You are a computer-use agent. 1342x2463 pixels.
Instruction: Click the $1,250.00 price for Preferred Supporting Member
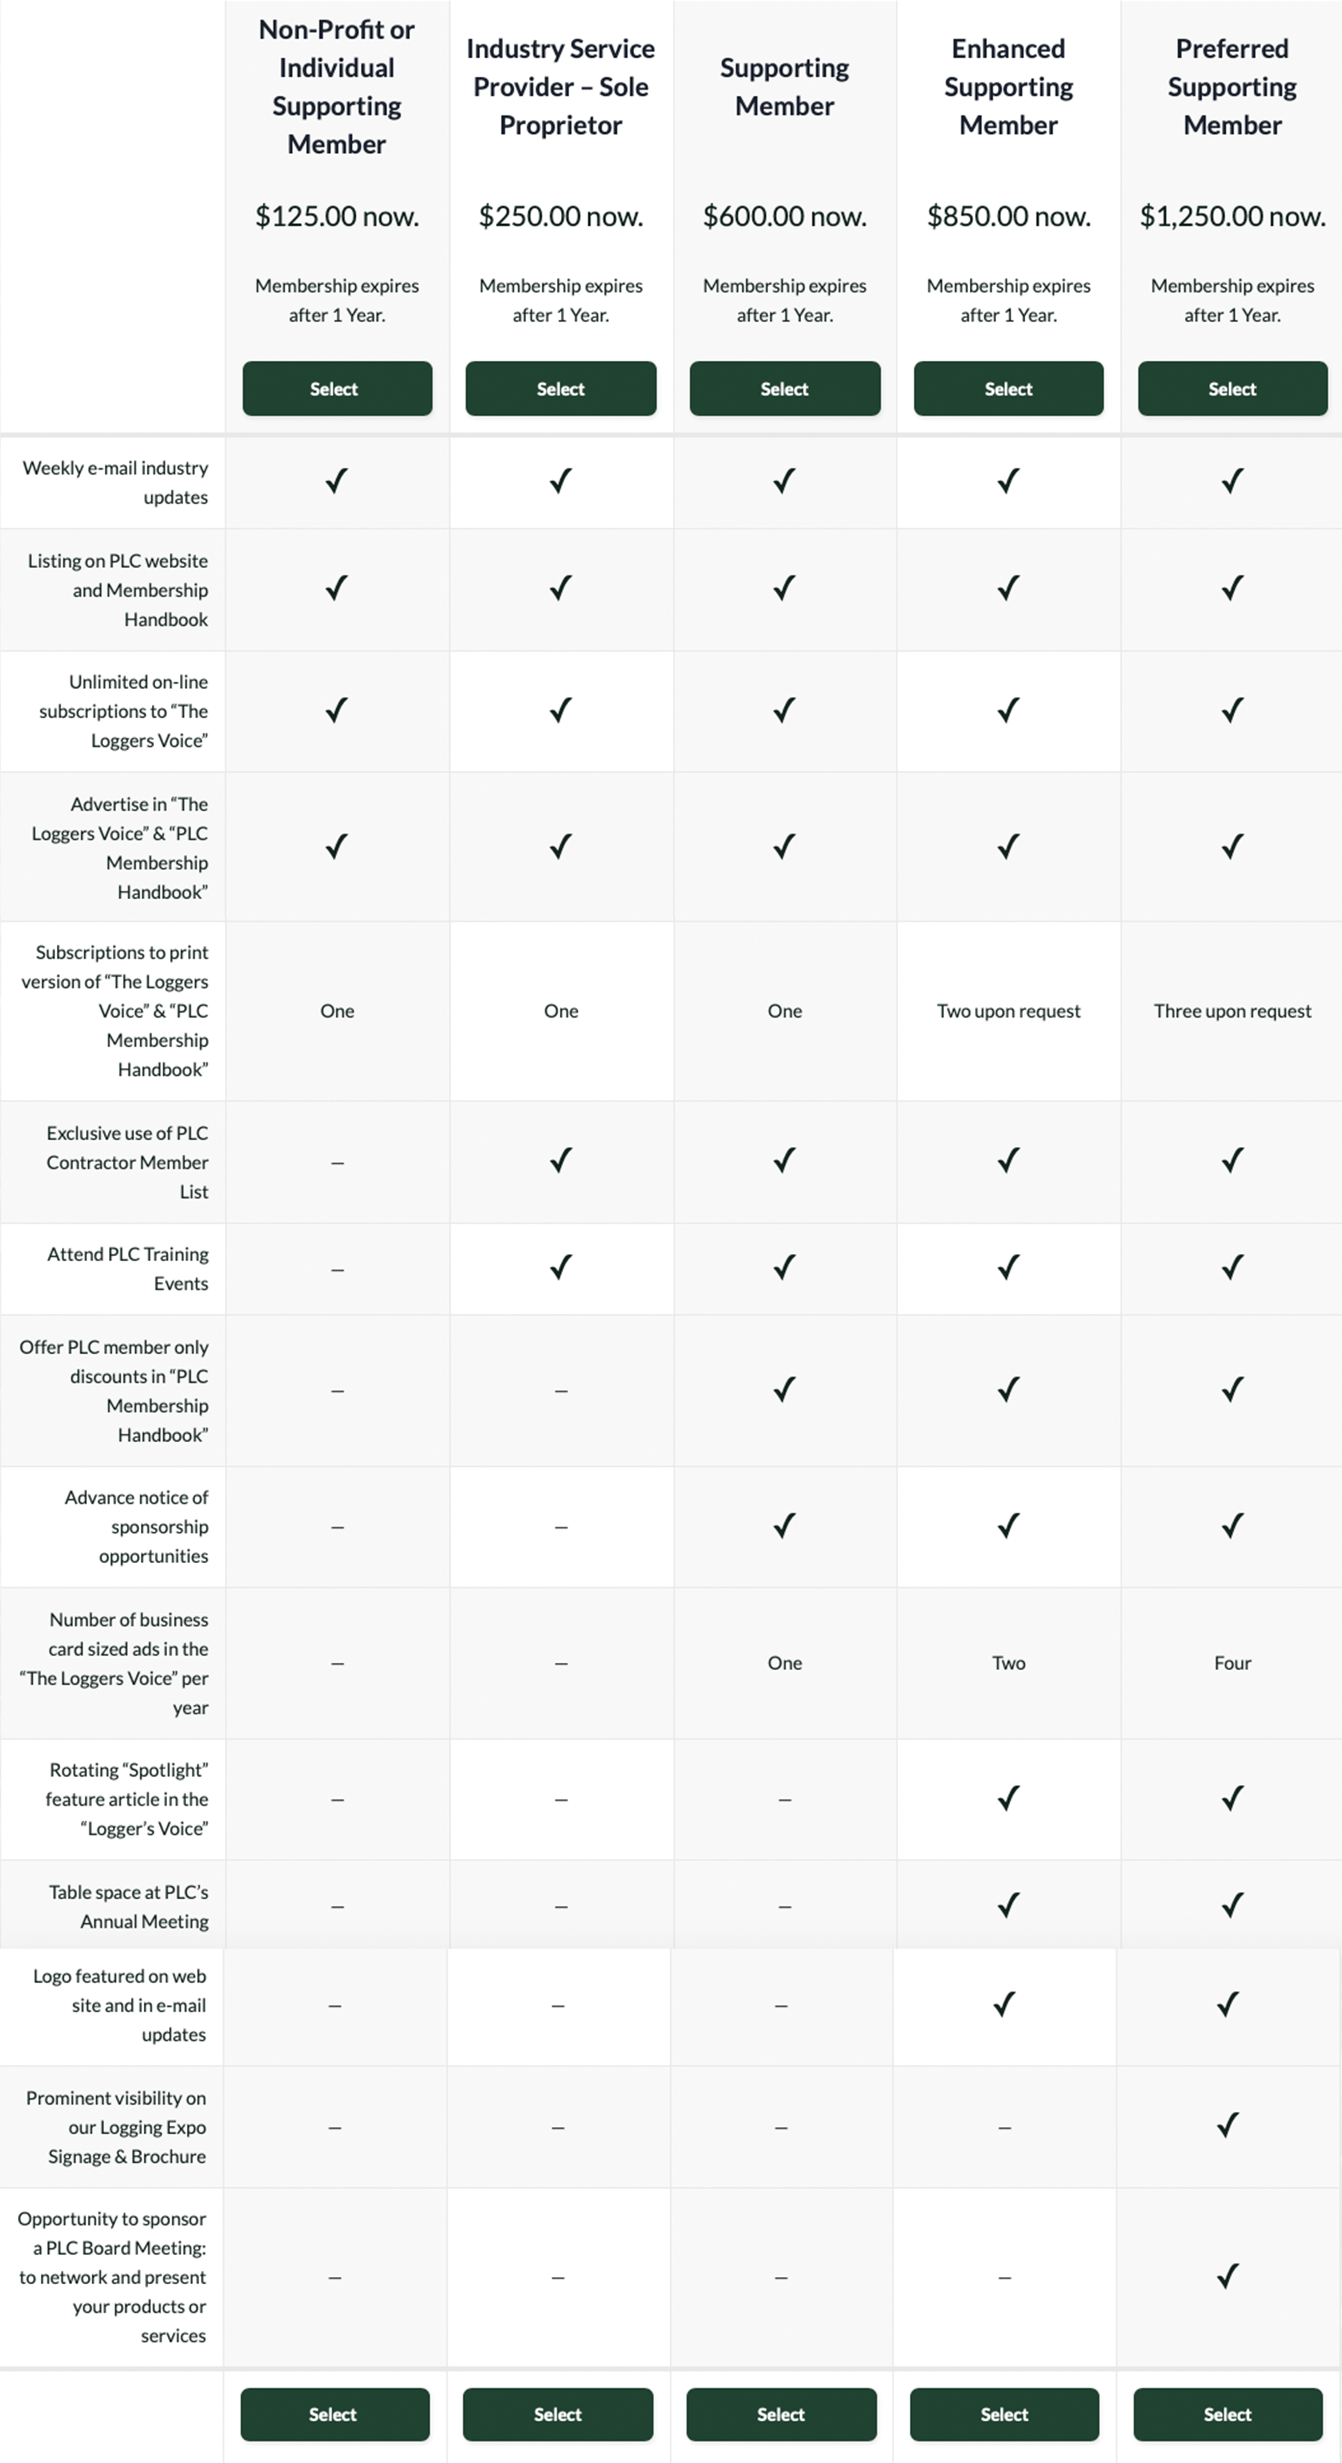coord(1232,216)
